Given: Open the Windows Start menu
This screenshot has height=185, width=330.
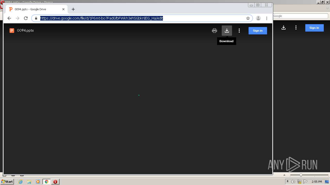Looking at the screenshot, I should pos(7,181).
